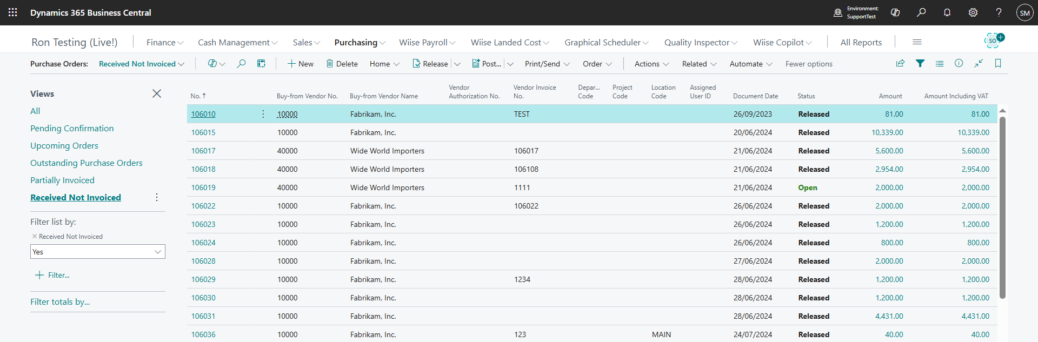Open the Release split-button arrow

pyautogui.click(x=457, y=64)
